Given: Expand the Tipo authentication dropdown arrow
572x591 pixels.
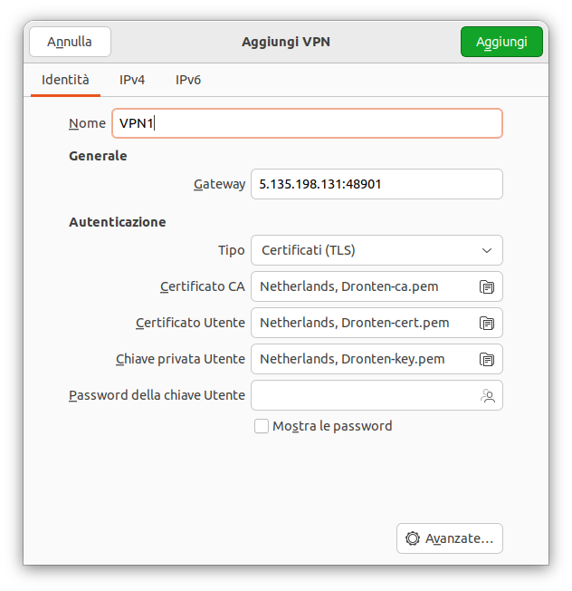Looking at the screenshot, I should point(487,251).
